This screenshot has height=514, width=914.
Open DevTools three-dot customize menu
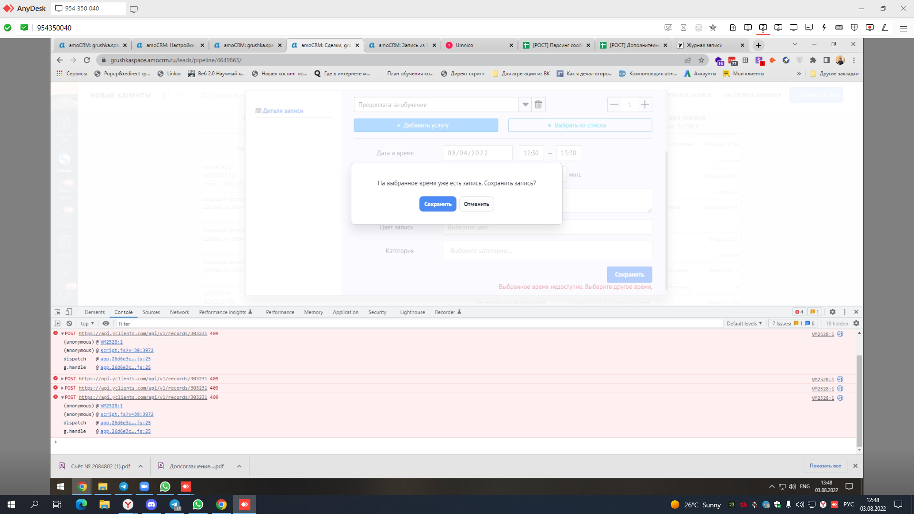(845, 312)
